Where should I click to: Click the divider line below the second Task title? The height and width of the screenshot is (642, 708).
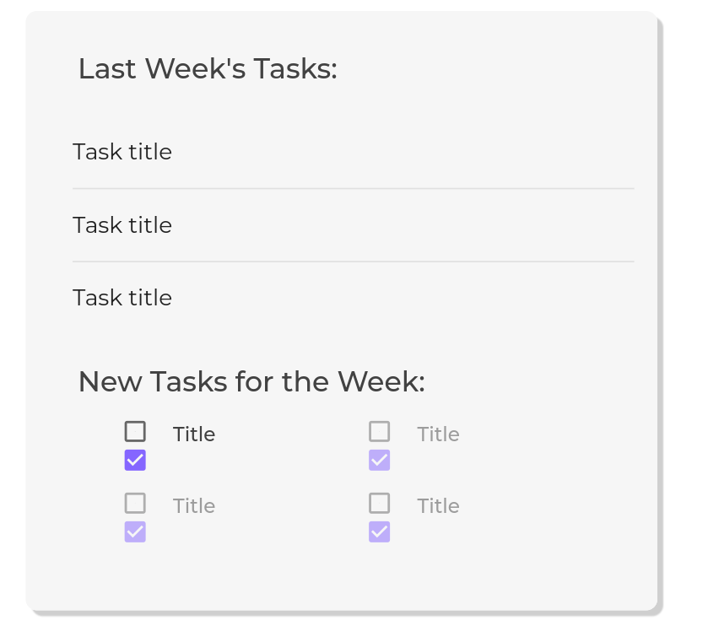tap(353, 262)
